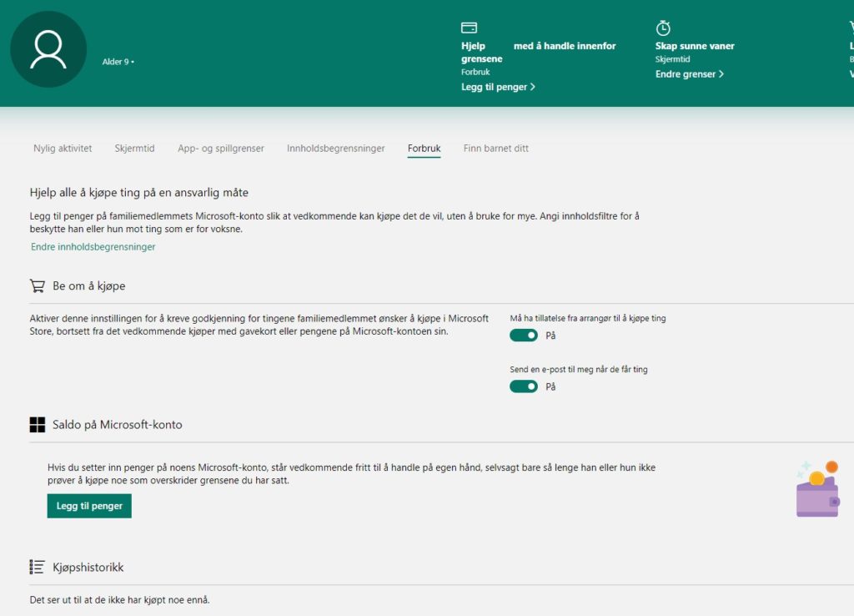The width and height of the screenshot is (854, 616).
Task: Click the Legg til penger header link
Action: [498, 87]
